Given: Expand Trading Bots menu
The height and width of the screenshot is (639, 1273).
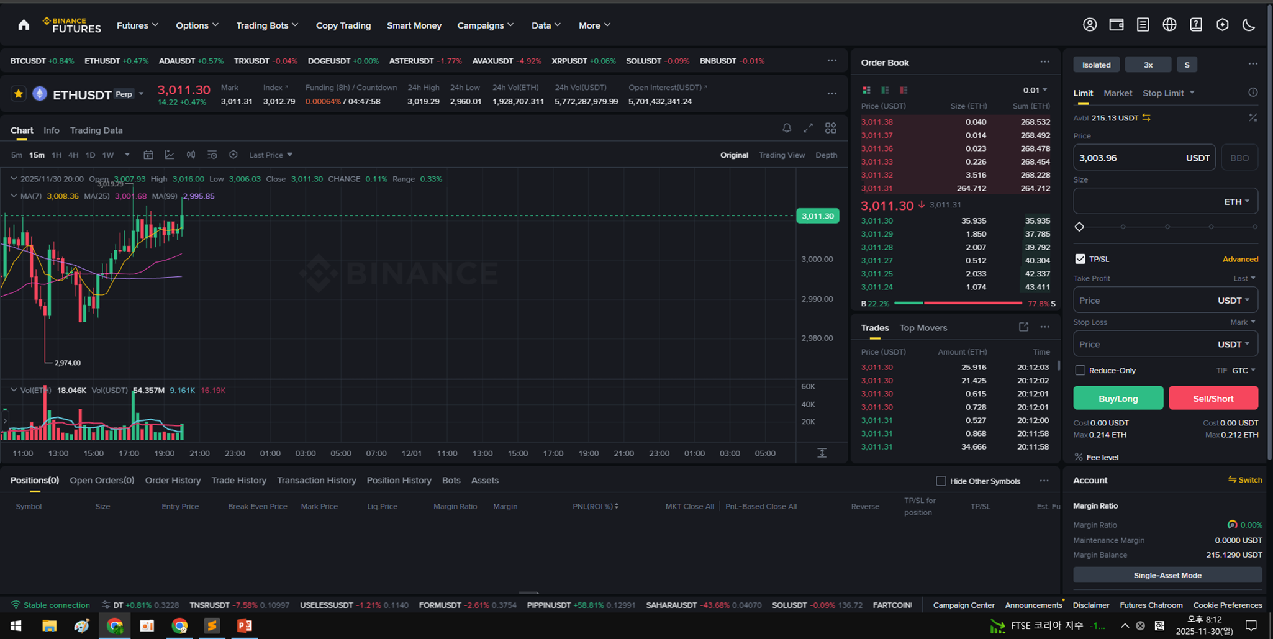Looking at the screenshot, I should click(268, 25).
